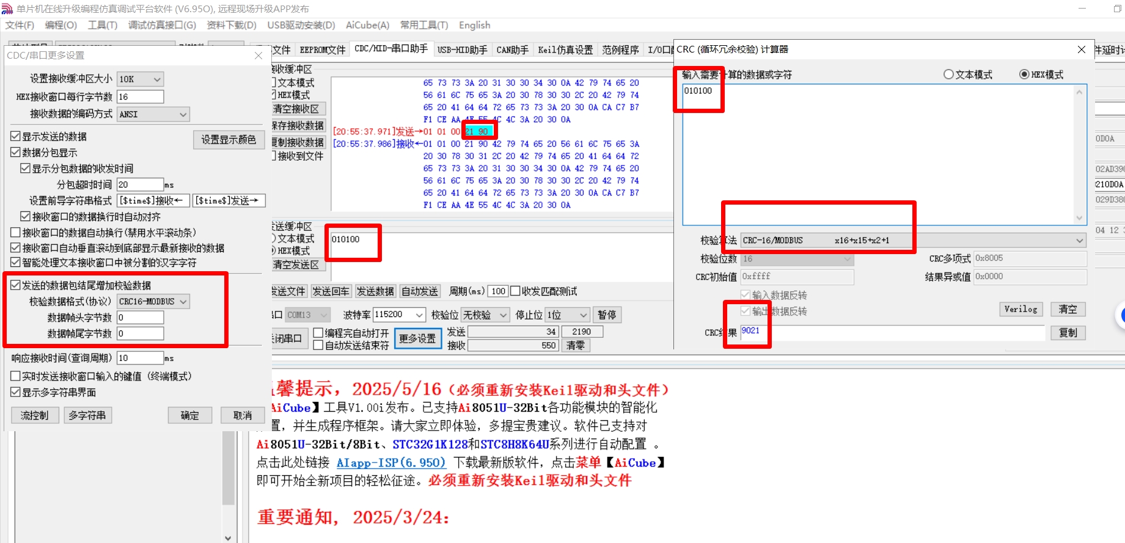The image size is (1125, 543).
Task: Switch to the EEPROM文件 tab
Action: (322, 50)
